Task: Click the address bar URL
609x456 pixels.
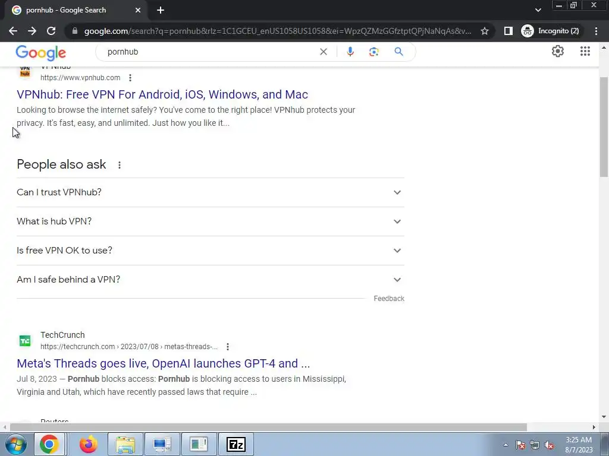Action: [277, 31]
